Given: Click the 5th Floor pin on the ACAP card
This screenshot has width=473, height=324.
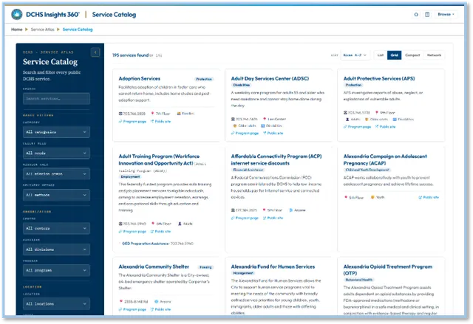Looking at the screenshot, I should (346, 198).
